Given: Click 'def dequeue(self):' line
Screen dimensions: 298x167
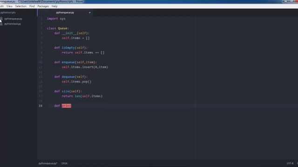Looking at the screenshot, I should pyautogui.click(x=71, y=77).
